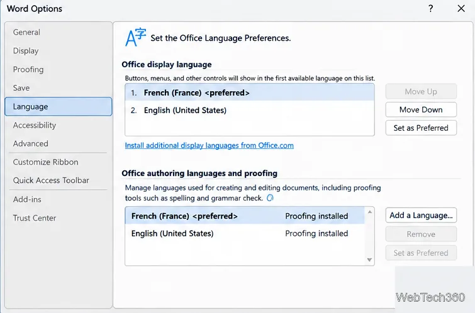
Task: Open Trust Center settings
Action: (58, 218)
